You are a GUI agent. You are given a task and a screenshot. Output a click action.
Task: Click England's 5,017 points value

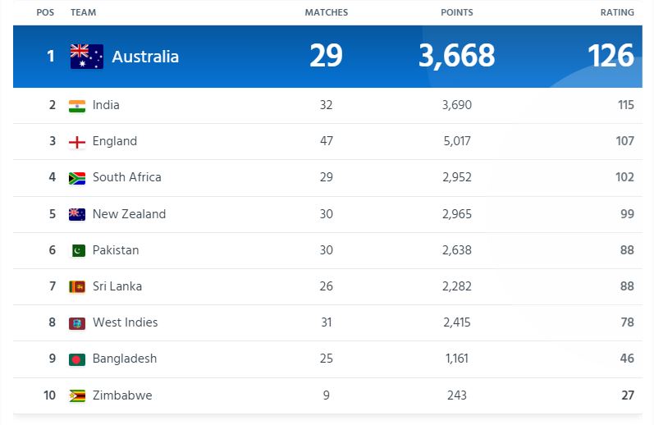pyautogui.click(x=456, y=141)
